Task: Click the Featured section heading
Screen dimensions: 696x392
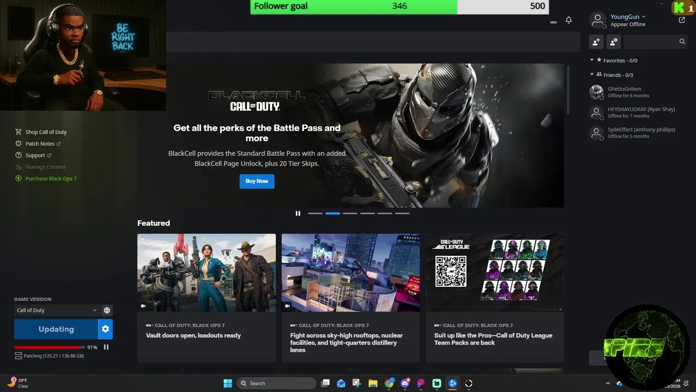Action: (153, 223)
